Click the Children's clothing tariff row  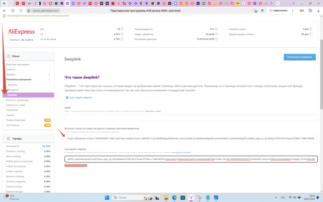coord(28,151)
